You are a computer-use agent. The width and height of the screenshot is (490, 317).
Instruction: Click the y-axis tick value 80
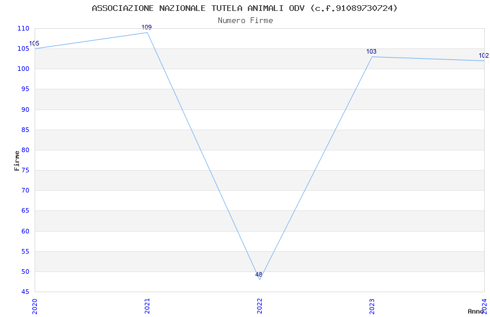(x=25, y=150)
